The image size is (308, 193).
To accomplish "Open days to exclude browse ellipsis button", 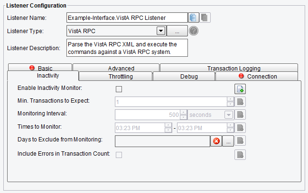I will 228,141.
